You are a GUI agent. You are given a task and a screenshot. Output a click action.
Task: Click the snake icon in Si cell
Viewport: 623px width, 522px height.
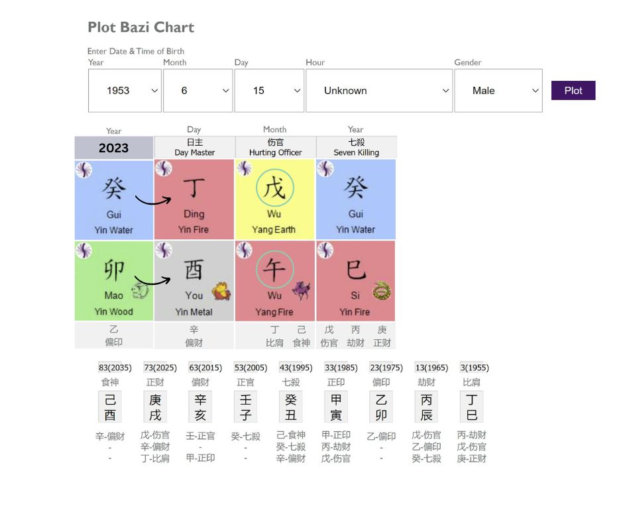point(382,290)
